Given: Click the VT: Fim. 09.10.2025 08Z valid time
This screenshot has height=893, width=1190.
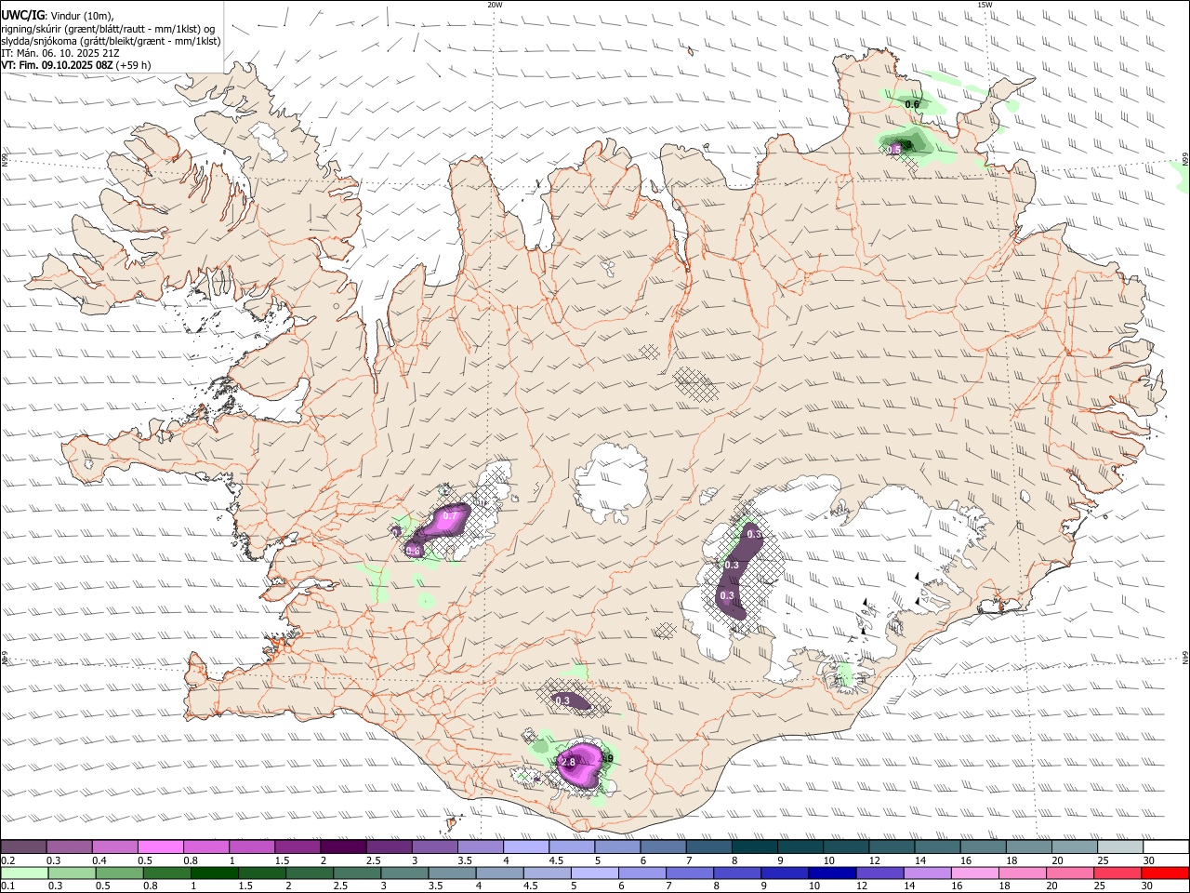Looking at the screenshot, I should pos(58,65).
